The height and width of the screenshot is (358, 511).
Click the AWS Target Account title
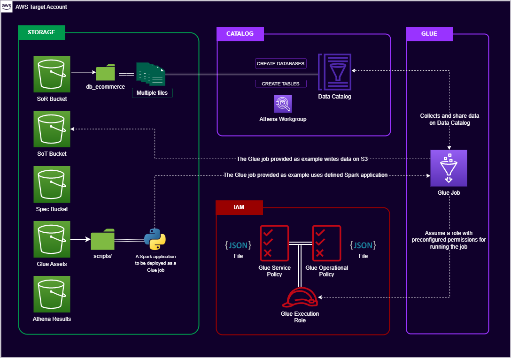(x=41, y=7)
